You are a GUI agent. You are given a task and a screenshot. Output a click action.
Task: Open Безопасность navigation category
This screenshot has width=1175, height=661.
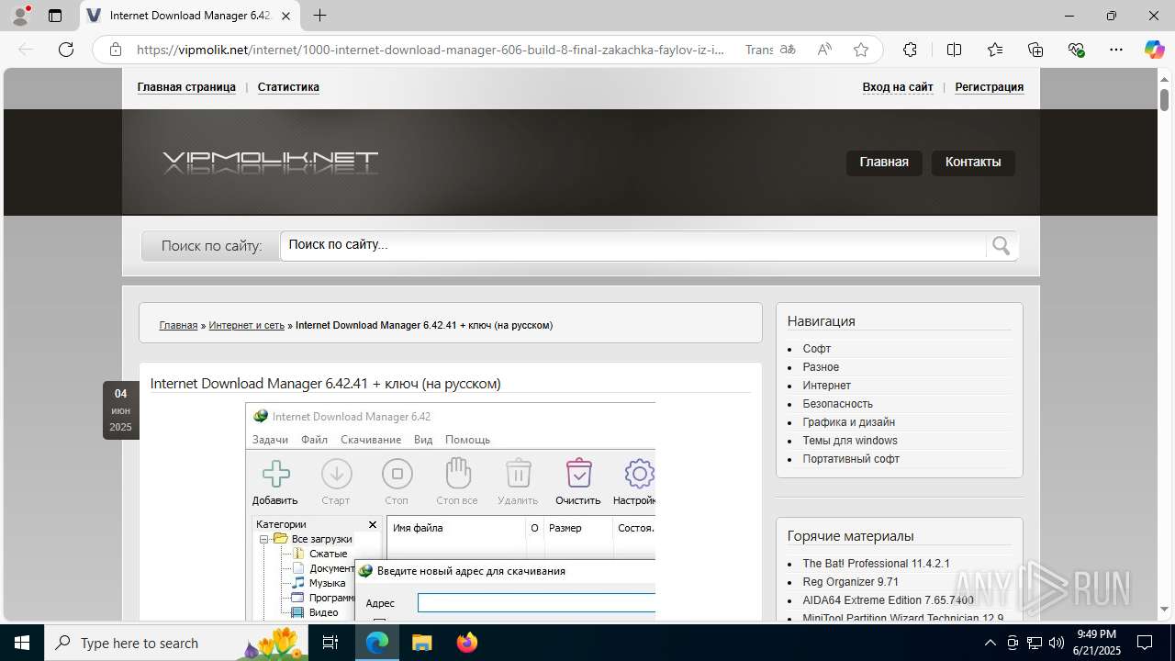click(x=838, y=404)
